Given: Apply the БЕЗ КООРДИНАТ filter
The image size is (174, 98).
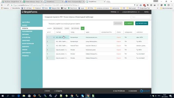Looking at the screenshot, I should pos(58,28).
